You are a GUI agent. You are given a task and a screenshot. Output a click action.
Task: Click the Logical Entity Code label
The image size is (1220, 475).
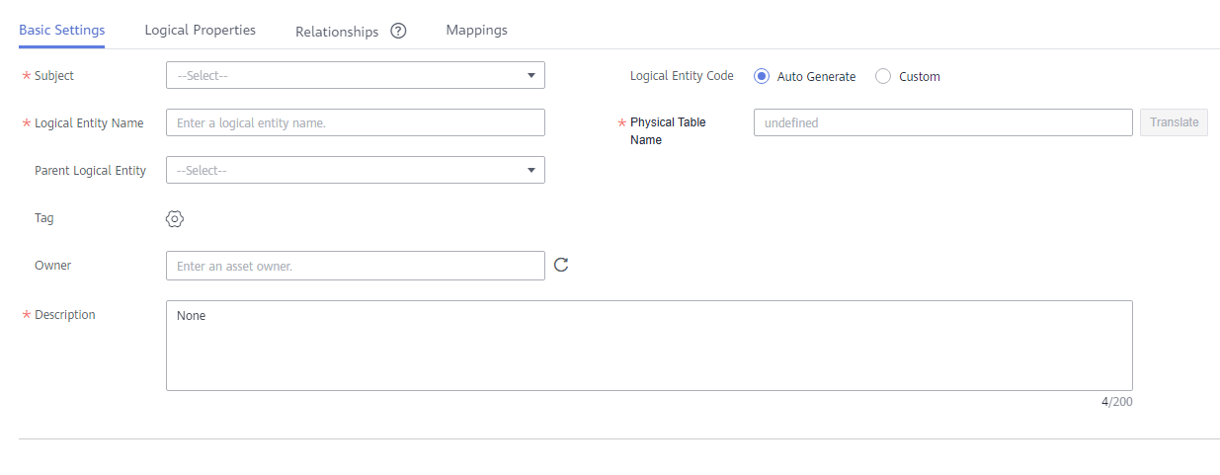682,76
